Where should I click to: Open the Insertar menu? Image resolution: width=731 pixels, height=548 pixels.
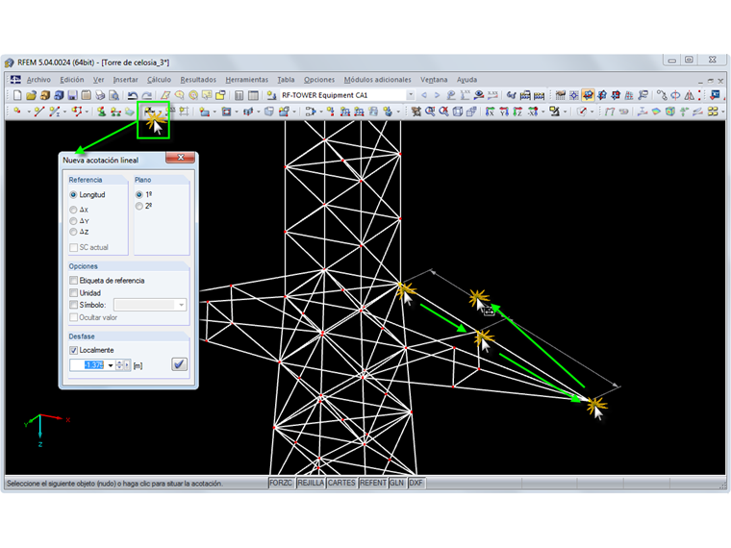(125, 80)
